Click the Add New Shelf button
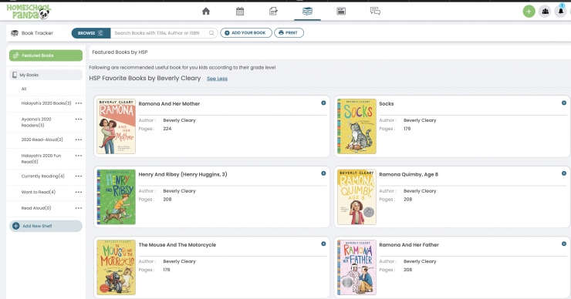The width and height of the screenshot is (571, 299). [46, 226]
